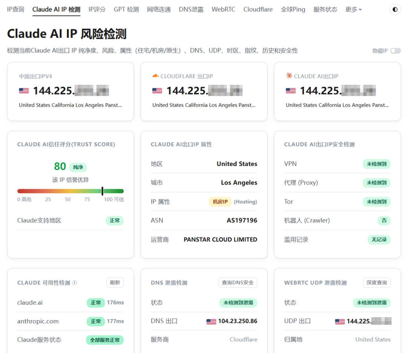Click the 机器人 (Crawler) 否 badge
Viewport: 407px width, 353px height.
click(384, 220)
